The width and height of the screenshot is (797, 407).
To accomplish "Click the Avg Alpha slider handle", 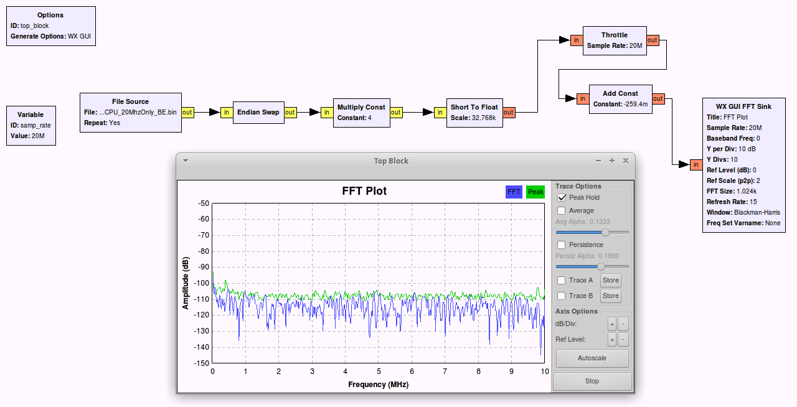I will [605, 232].
